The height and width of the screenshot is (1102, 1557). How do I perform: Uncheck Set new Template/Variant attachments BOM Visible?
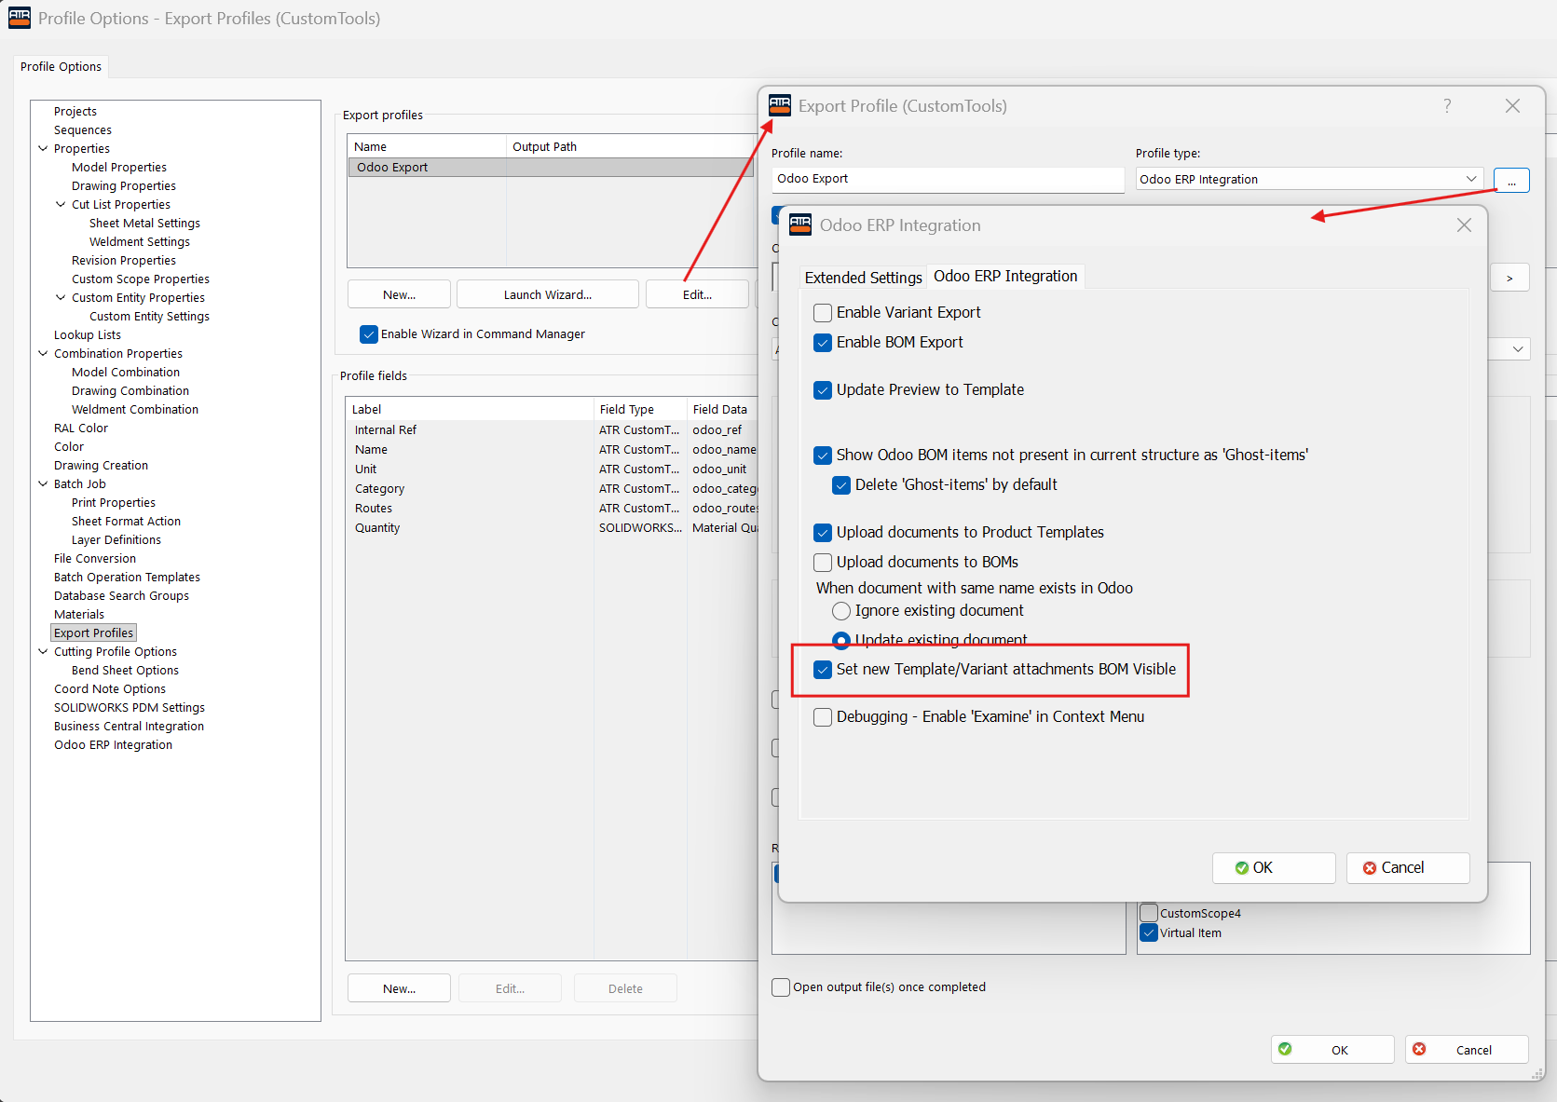click(823, 669)
